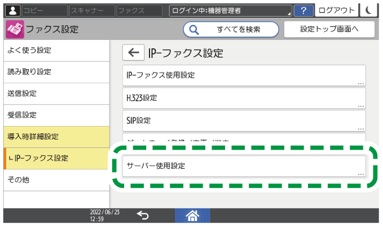Tap the fax settings phone icon
Viewport: 383px width, 225px height.
(15, 29)
